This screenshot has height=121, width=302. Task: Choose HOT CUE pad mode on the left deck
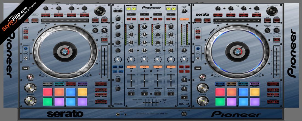pyautogui.click(x=47, y=84)
